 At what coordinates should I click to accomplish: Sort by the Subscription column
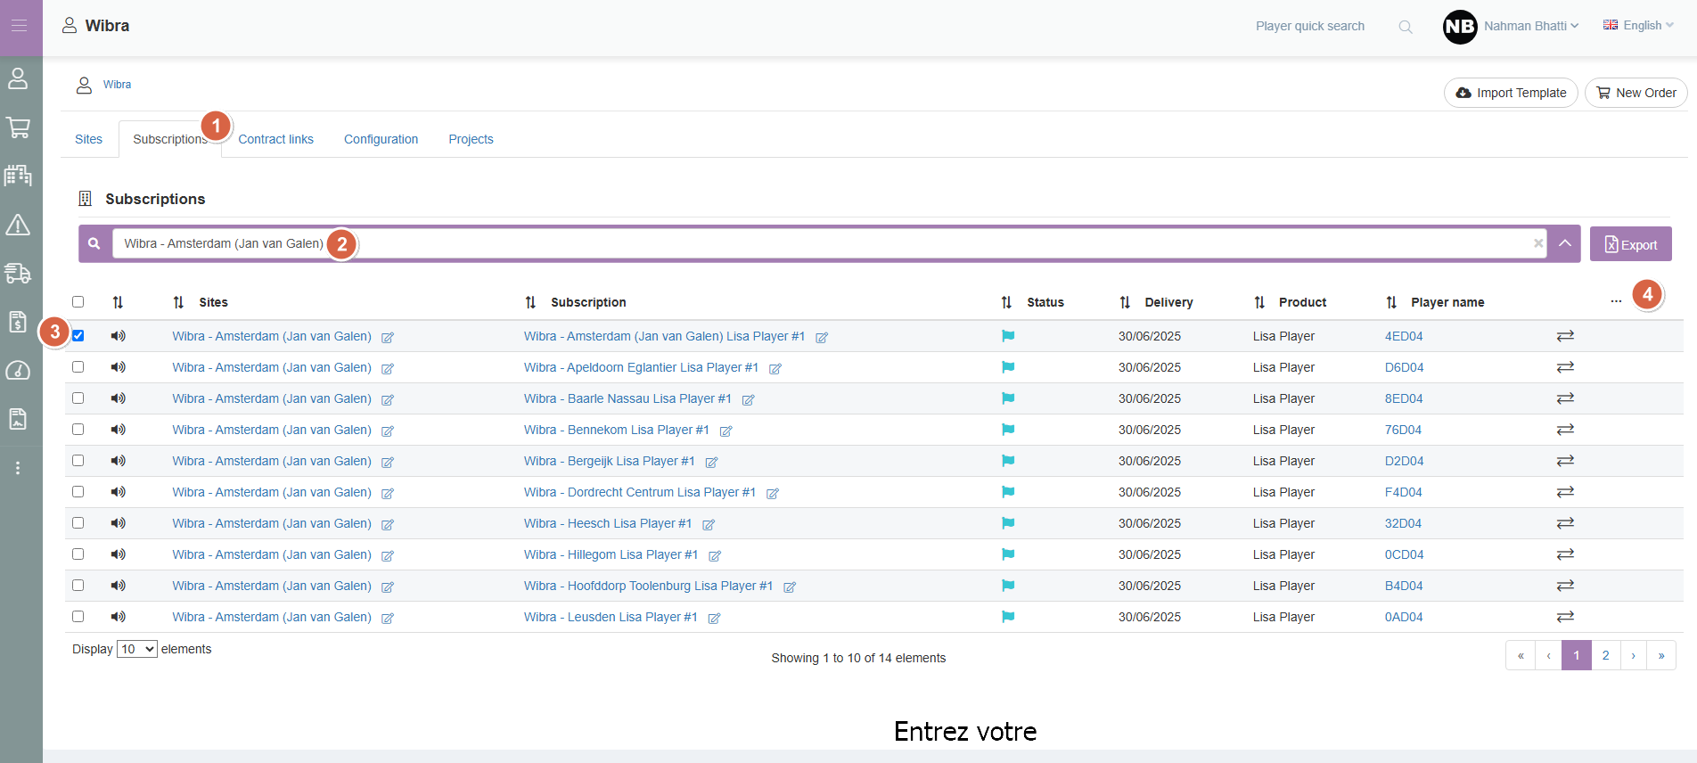click(530, 302)
